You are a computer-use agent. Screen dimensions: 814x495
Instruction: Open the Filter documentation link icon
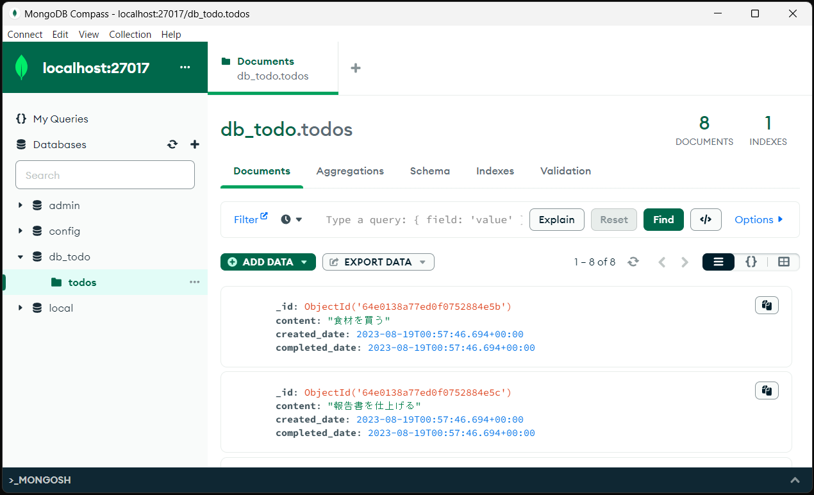pos(264,216)
